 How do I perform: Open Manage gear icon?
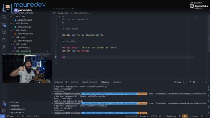[4, 110]
